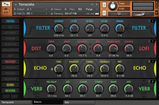Click the SATURATE knob
The width and height of the screenshot is (159, 105).
82,49
